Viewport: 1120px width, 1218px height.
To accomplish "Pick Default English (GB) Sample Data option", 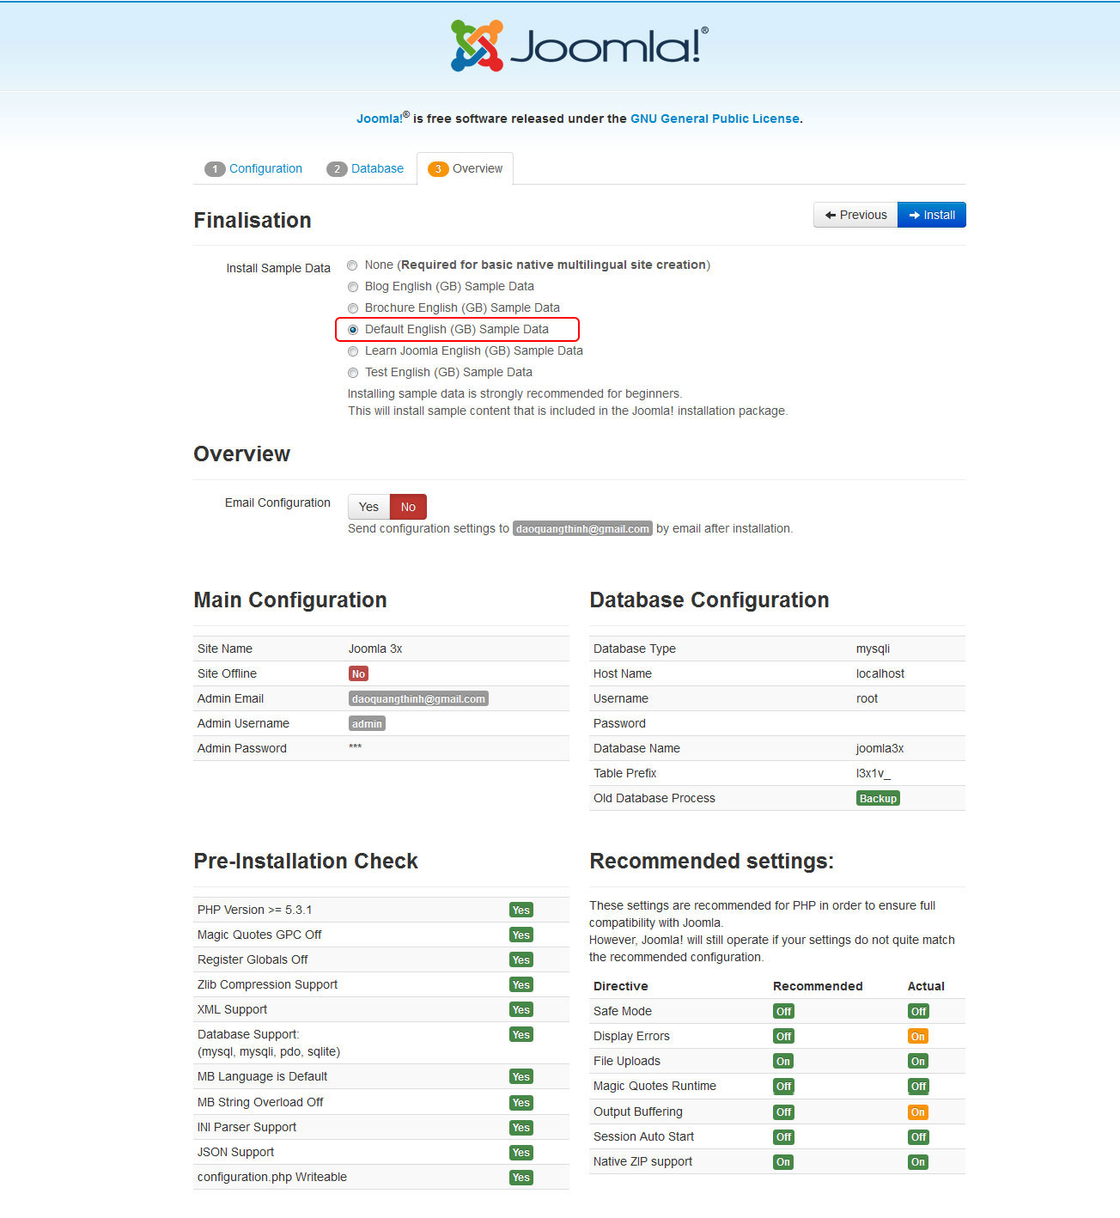I will pyautogui.click(x=353, y=330).
